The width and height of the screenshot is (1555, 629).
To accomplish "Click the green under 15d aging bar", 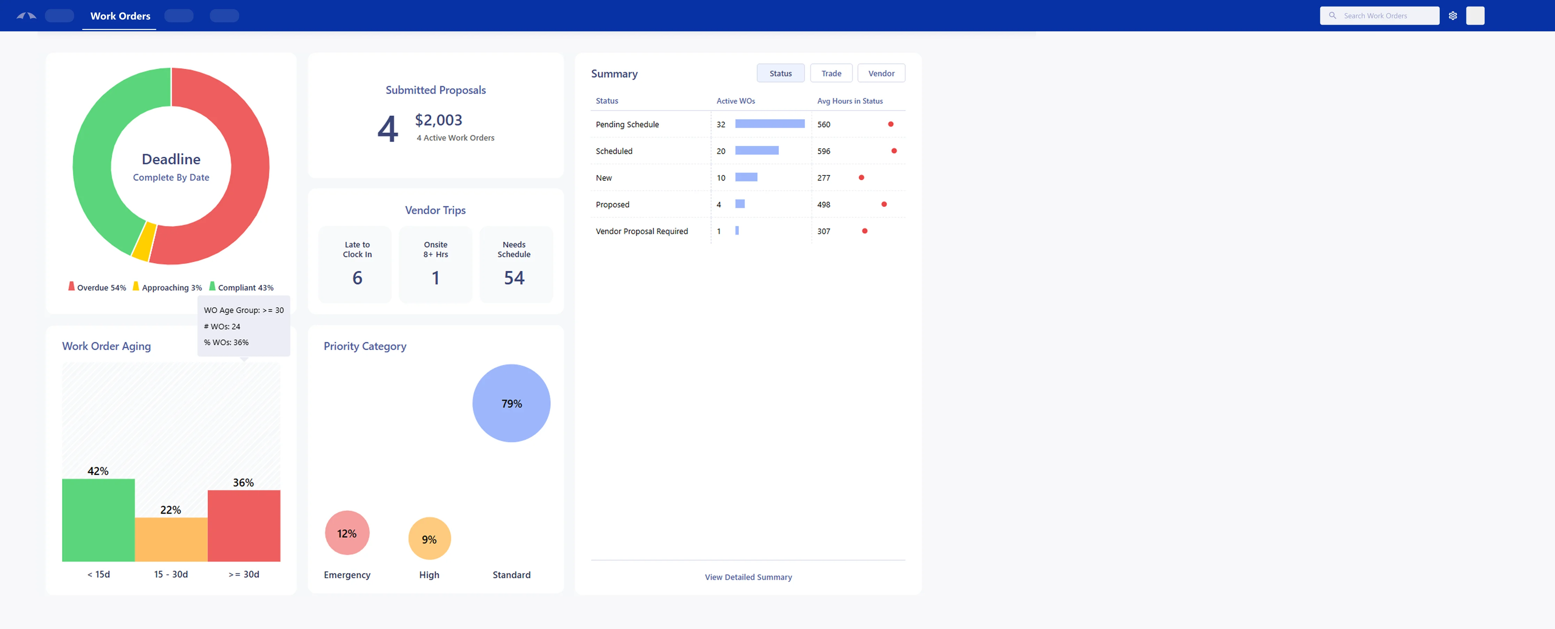I will [x=98, y=520].
